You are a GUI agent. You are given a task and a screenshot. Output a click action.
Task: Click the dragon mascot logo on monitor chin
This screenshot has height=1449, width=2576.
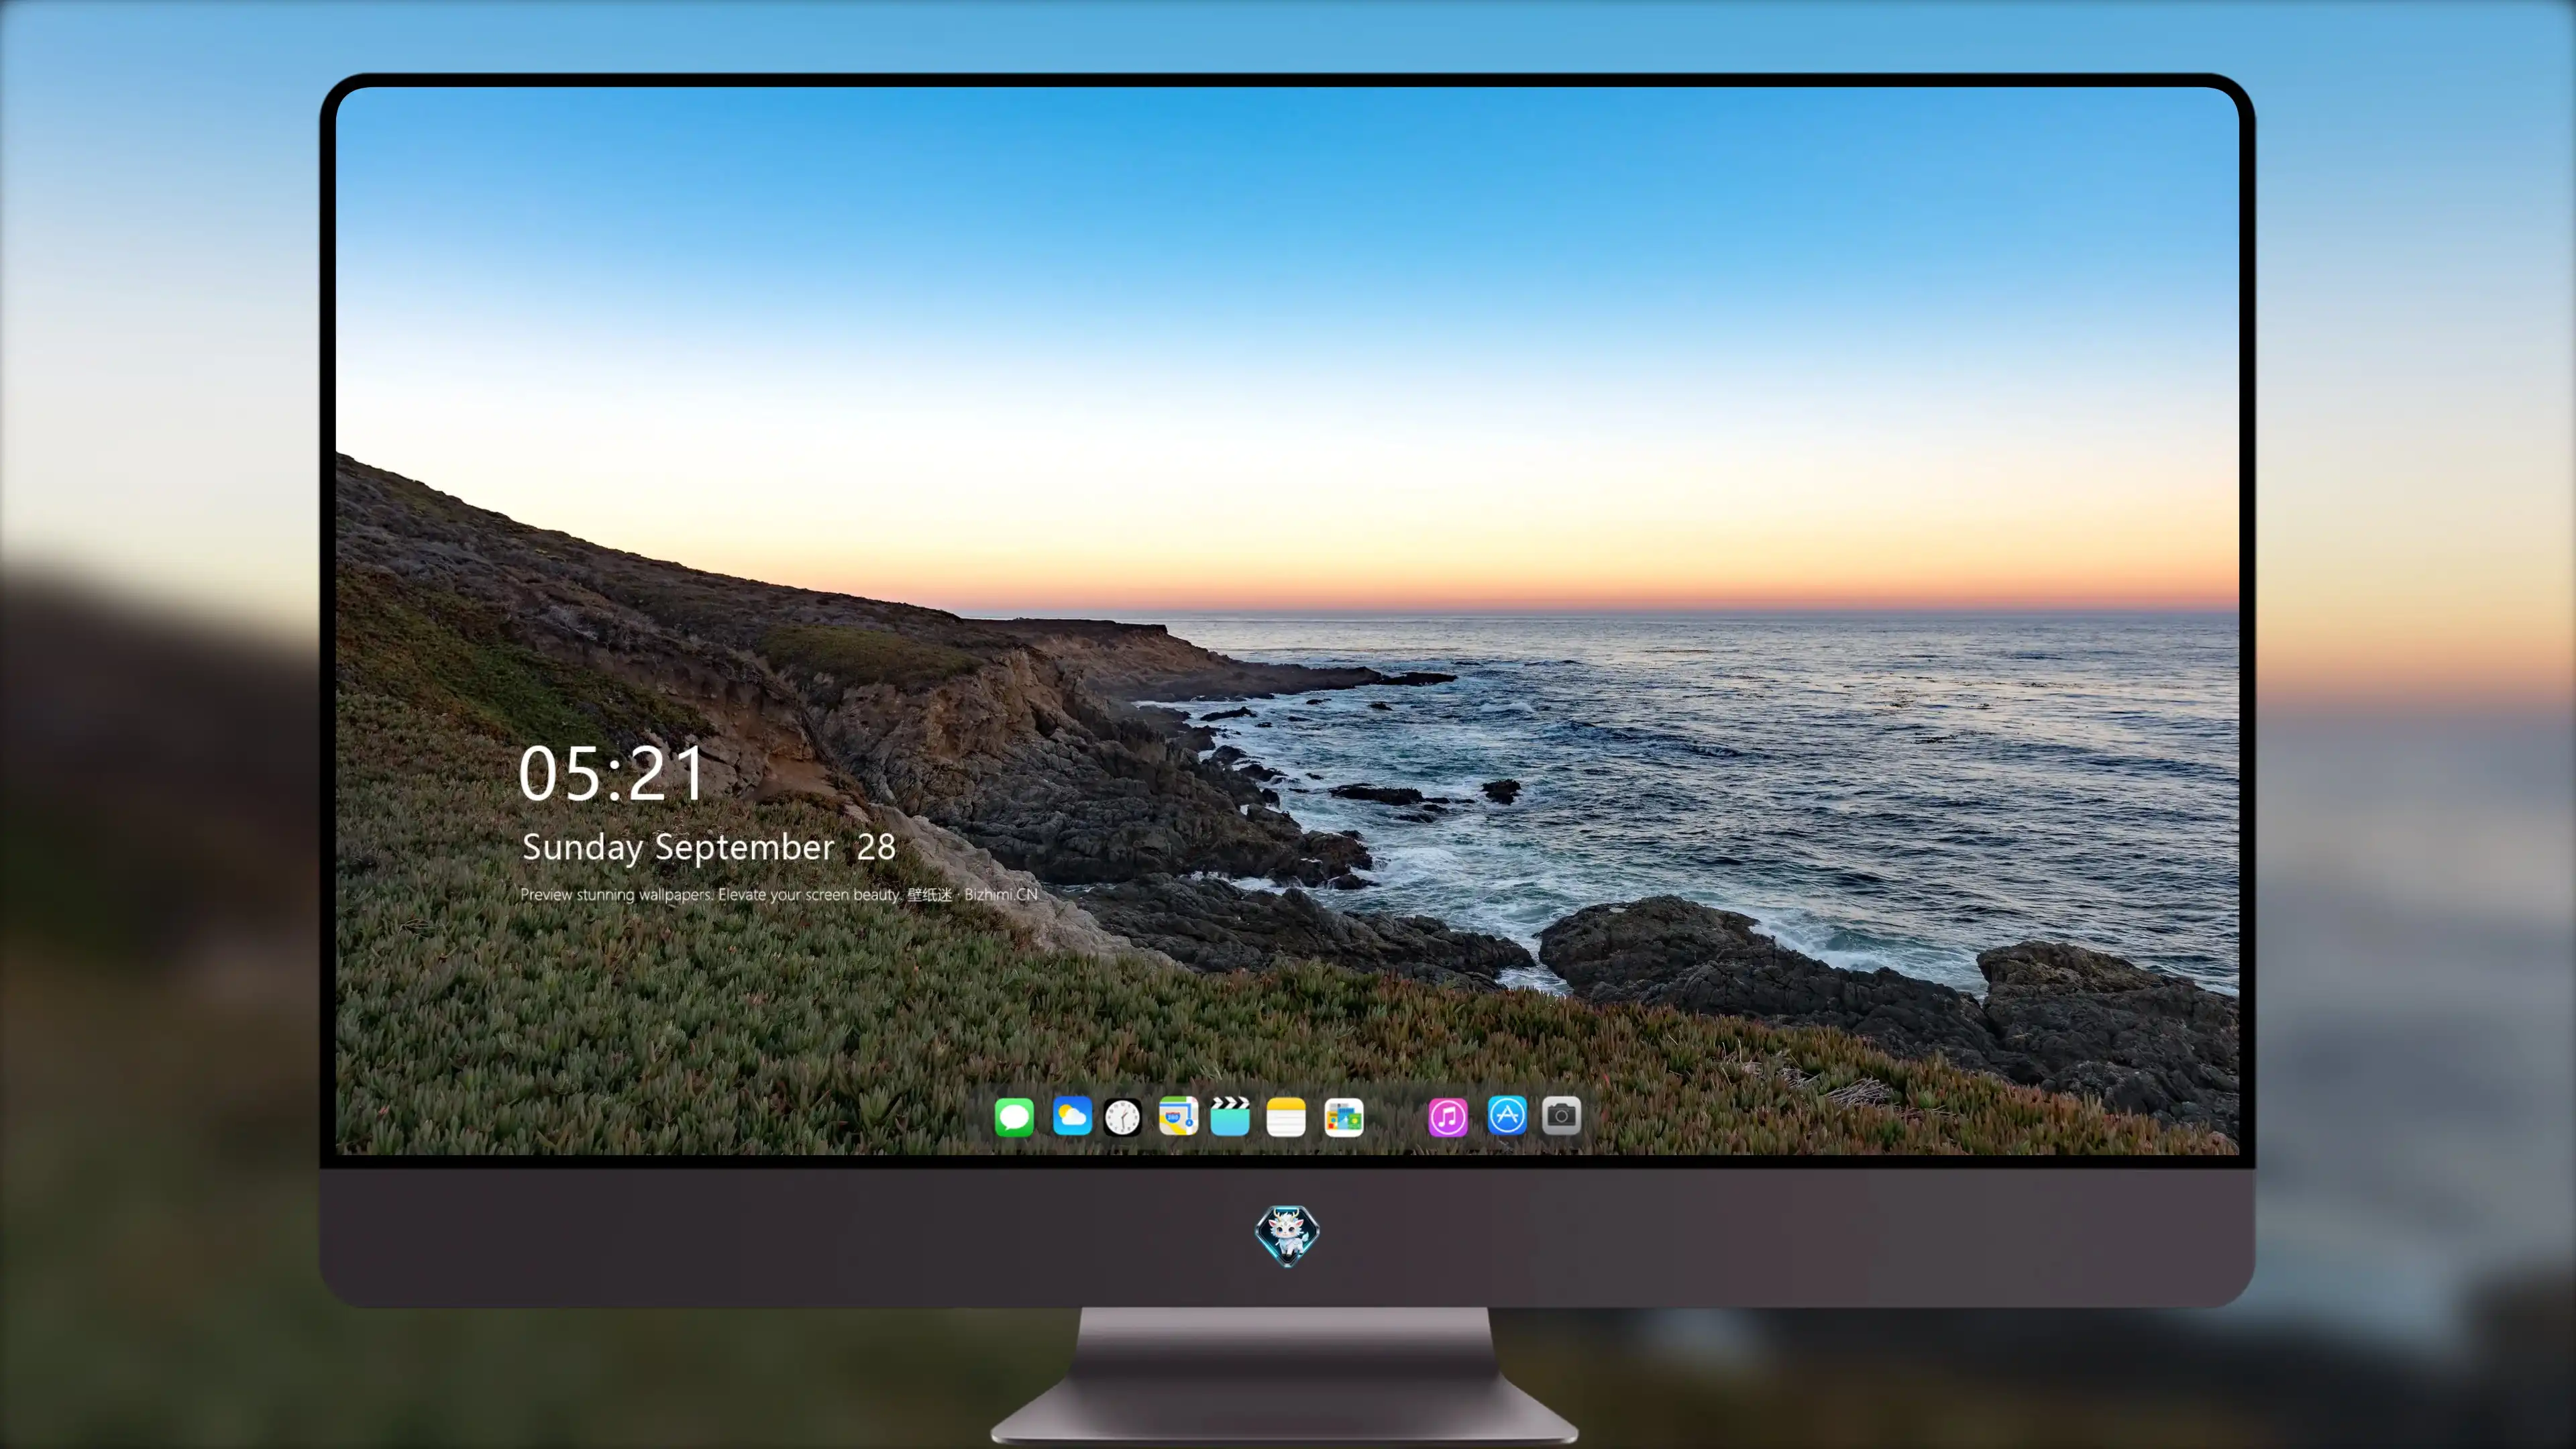pos(1287,1236)
